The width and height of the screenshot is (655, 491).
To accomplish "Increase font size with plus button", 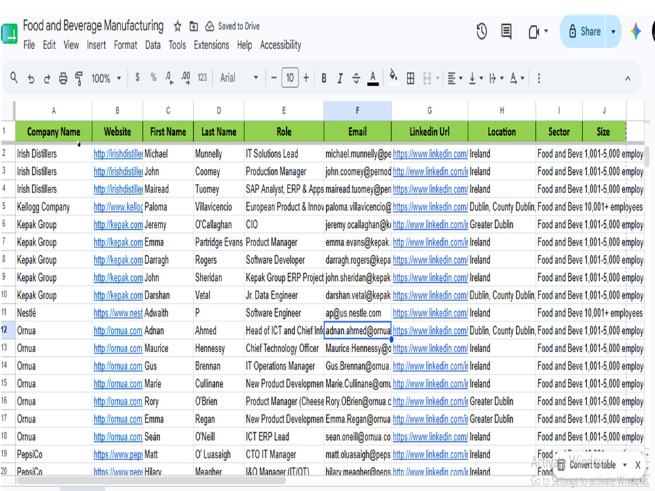I will pyautogui.click(x=306, y=78).
